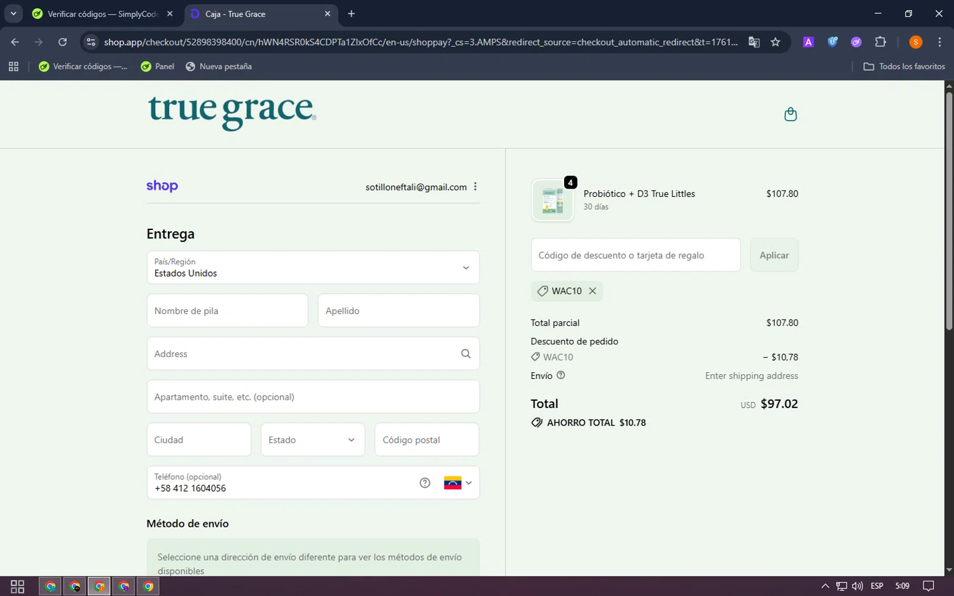Click the shipping info help icon next to Envío
954x596 pixels.
(x=561, y=375)
